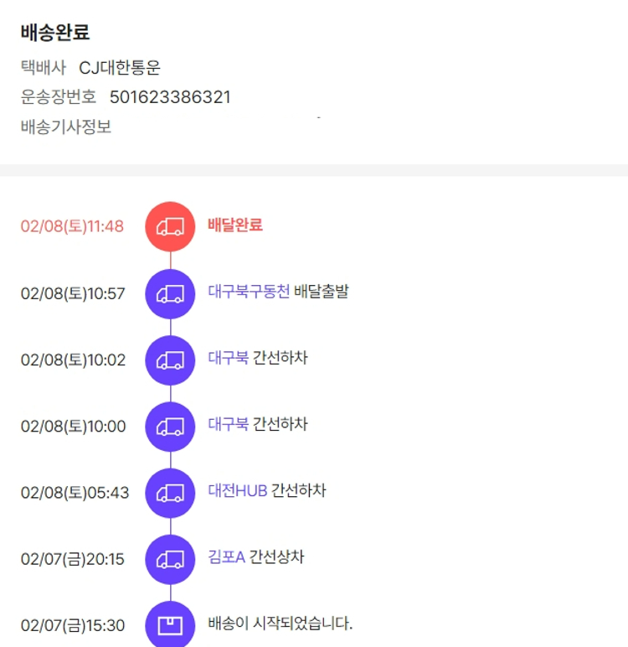Select the 02/08(토)11:48 timestamp
This screenshot has height=647, width=628.
tap(72, 226)
